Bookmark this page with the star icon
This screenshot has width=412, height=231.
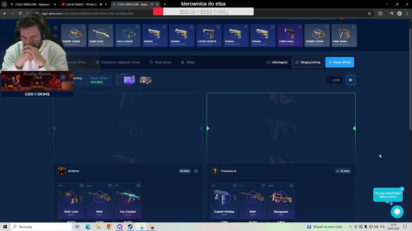(x=370, y=13)
